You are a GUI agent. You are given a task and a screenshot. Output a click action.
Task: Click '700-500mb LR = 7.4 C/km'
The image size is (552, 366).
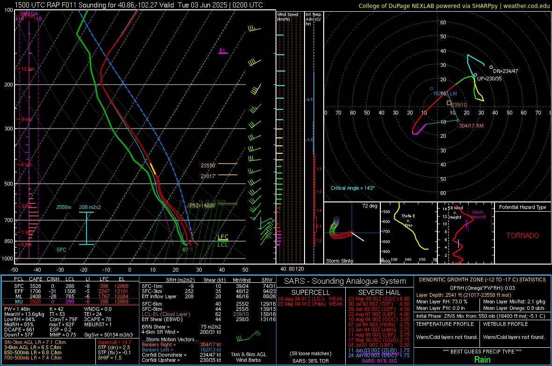click(33, 358)
